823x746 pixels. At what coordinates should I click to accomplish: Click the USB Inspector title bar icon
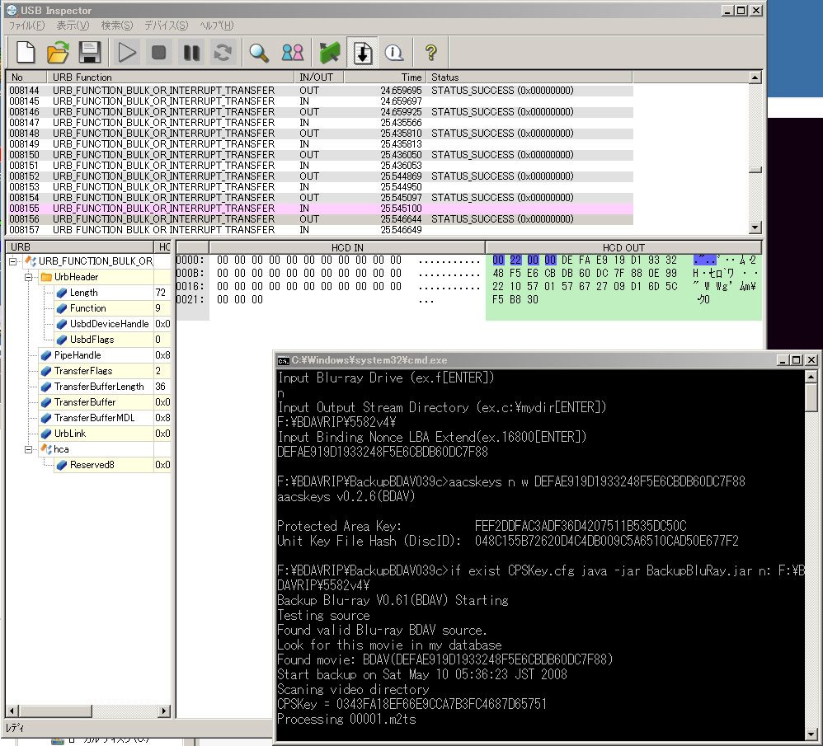12,11
